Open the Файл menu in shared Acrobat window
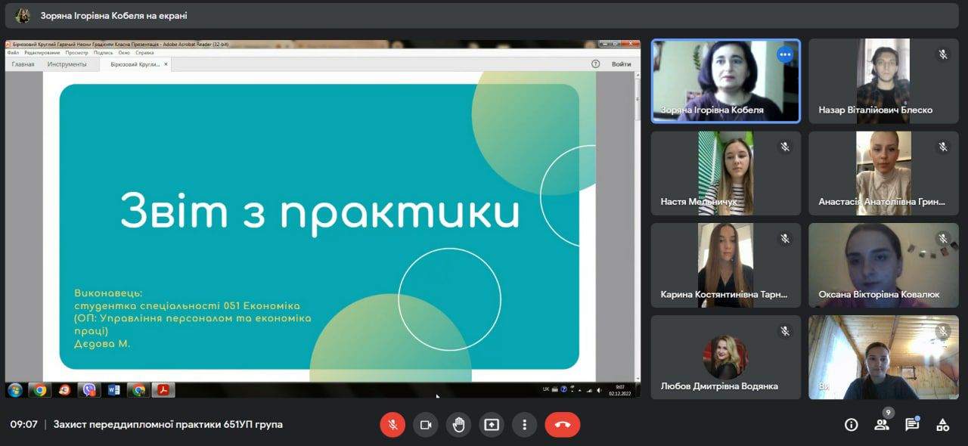Viewport: 968px width, 446px height. click(13, 53)
